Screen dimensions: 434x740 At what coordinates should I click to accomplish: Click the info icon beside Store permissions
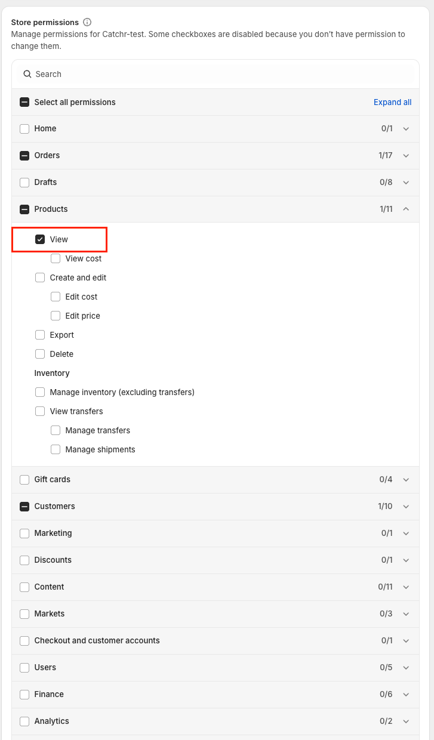click(x=87, y=22)
